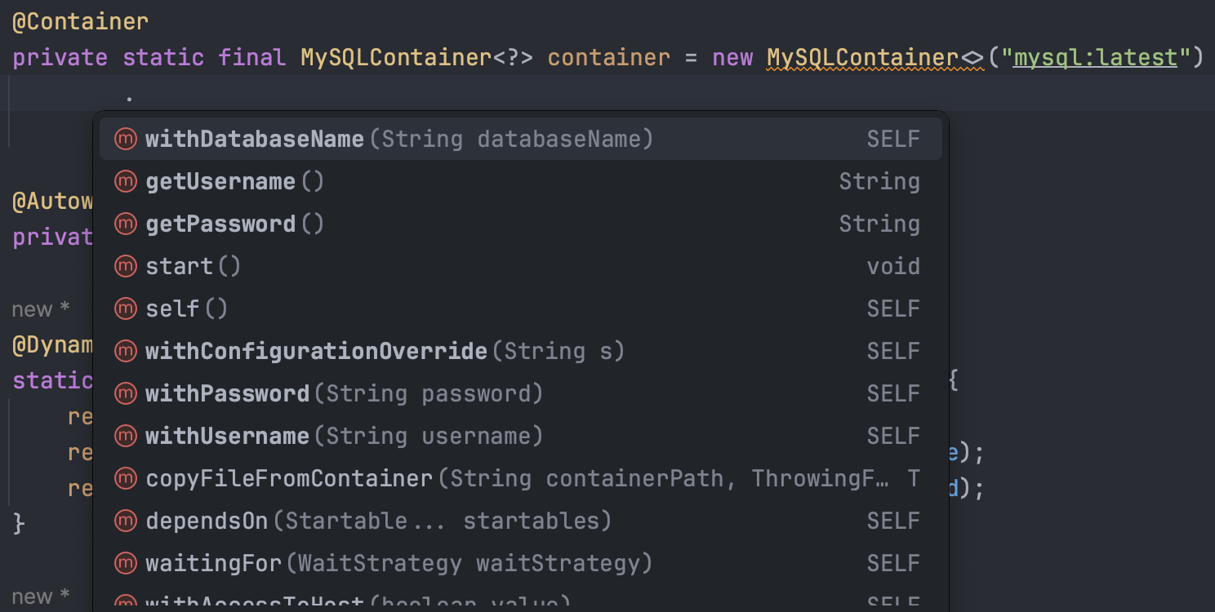The width and height of the screenshot is (1215, 612).
Task: Click the @Container annotation
Action: pos(80,22)
